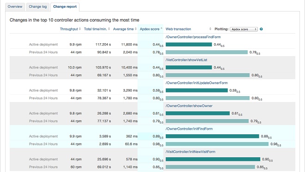Sort Web transaction column arrows
Screen dimensions: 305x172
[210, 29]
